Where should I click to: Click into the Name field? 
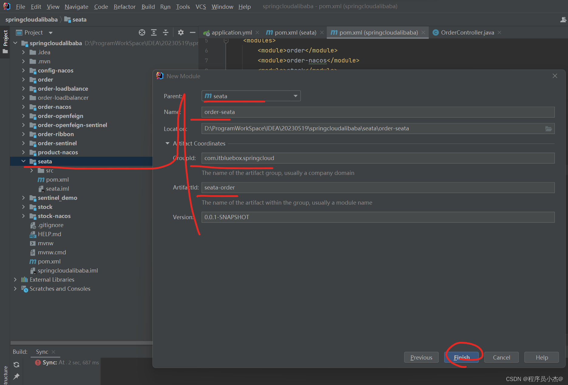tap(378, 112)
